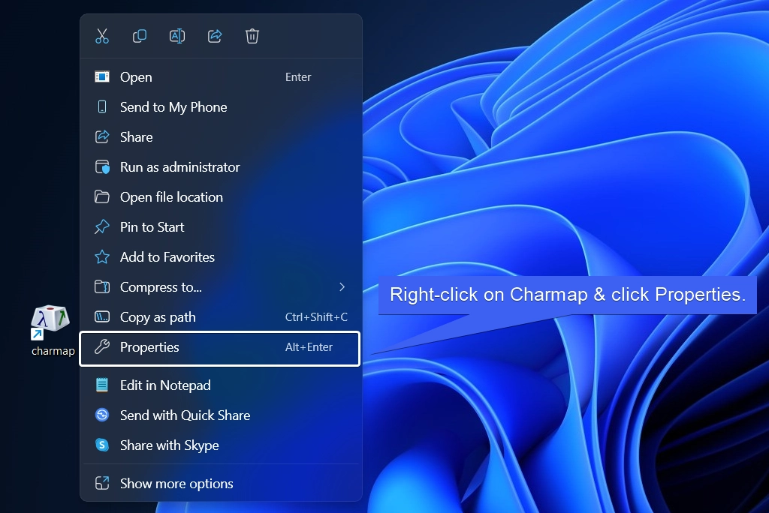769x513 pixels.
Task: Click the icon beside Show more options
Action: [x=102, y=483]
